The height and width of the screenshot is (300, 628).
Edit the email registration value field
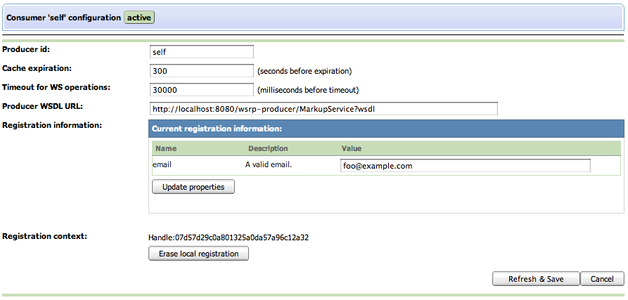point(465,166)
